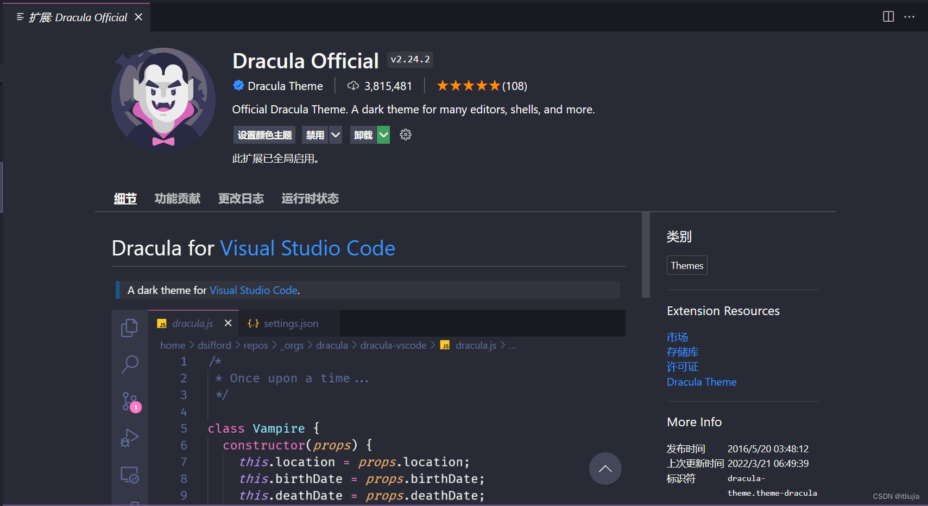Screen dimensions: 928x506
Task: Click the split editor icon
Action: 888,17
